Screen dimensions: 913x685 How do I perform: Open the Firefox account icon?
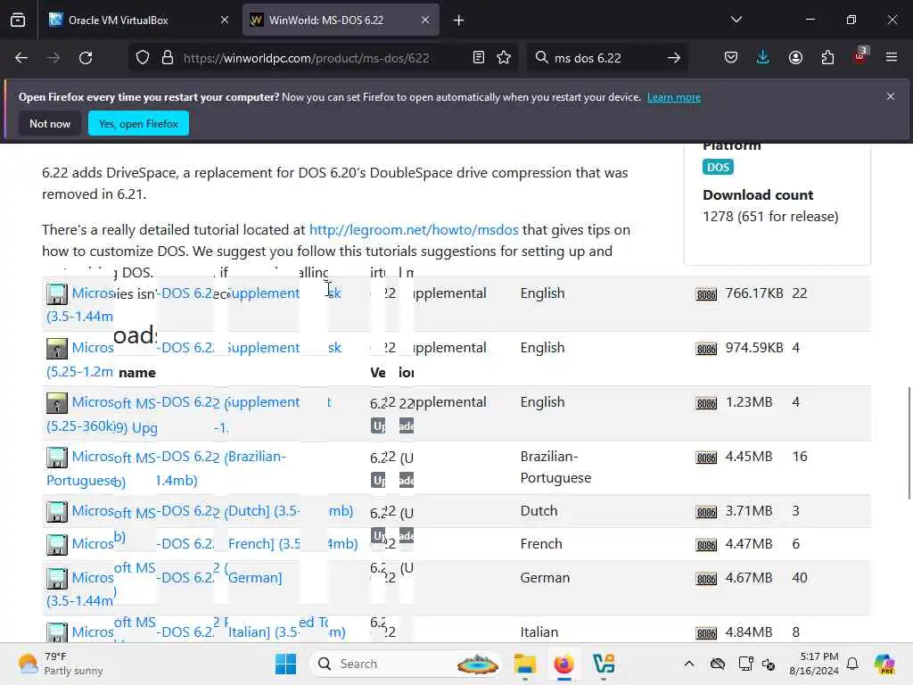[x=795, y=58]
